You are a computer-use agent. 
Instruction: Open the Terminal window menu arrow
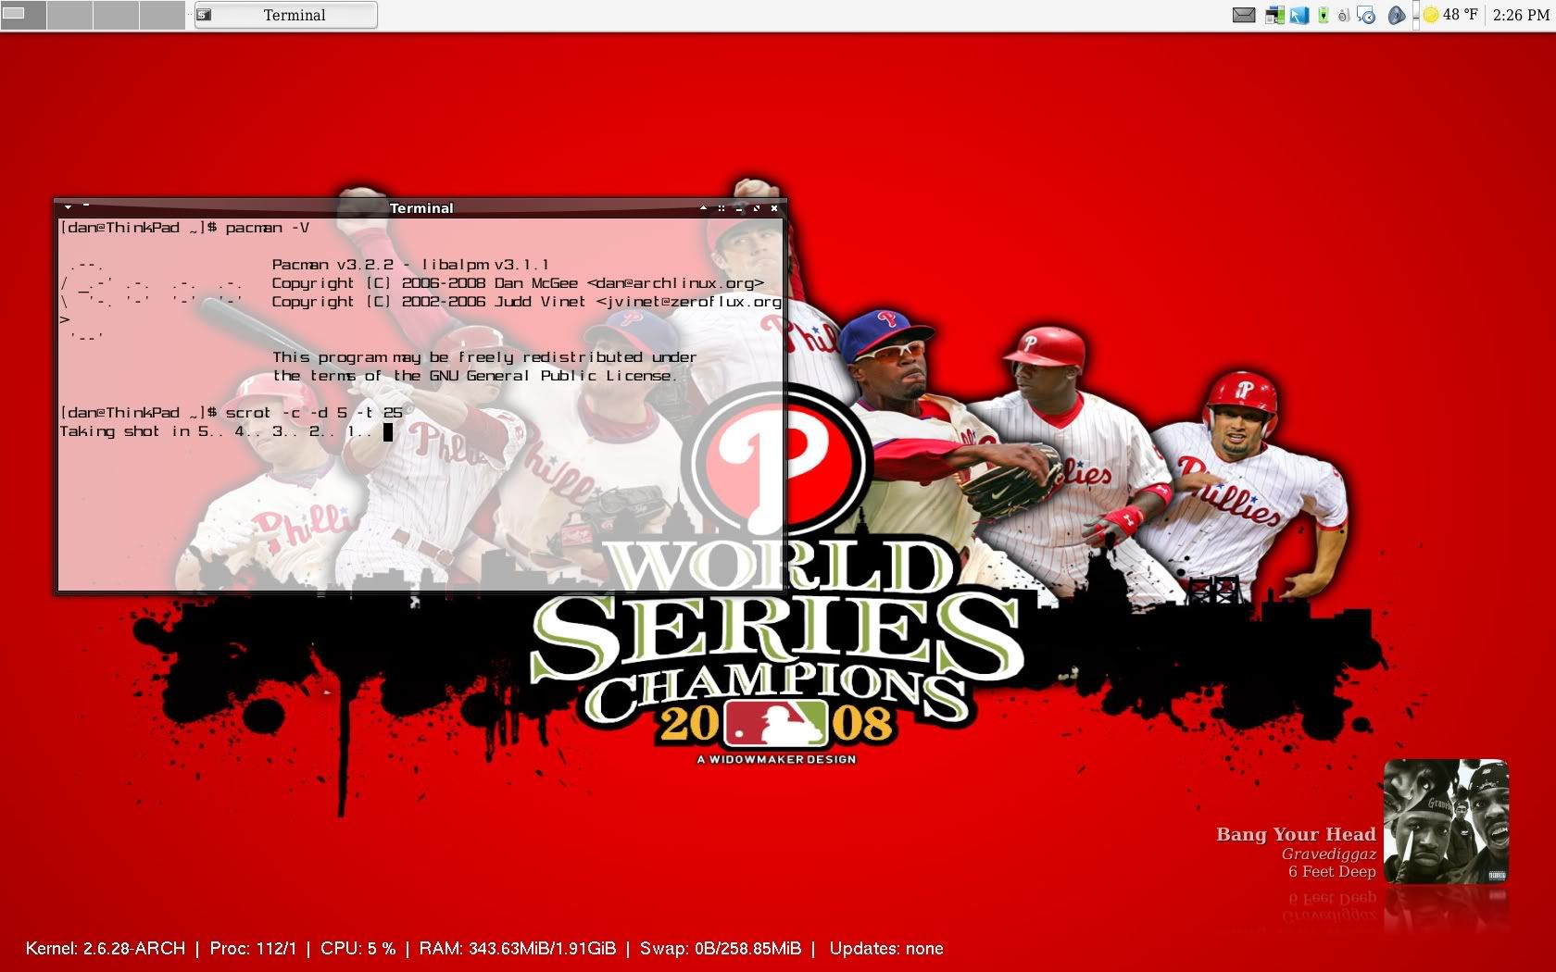[x=68, y=207]
